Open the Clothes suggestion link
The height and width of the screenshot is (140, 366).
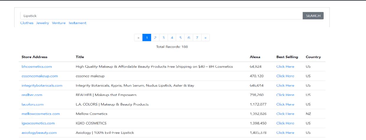tap(27, 23)
